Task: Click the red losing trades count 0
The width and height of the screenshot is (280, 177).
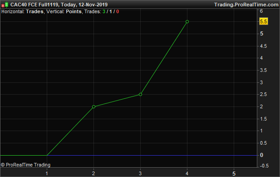Action: 118,12
